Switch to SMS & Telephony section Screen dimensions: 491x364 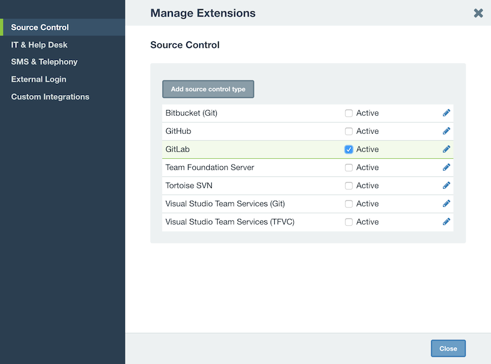pos(44,62)
